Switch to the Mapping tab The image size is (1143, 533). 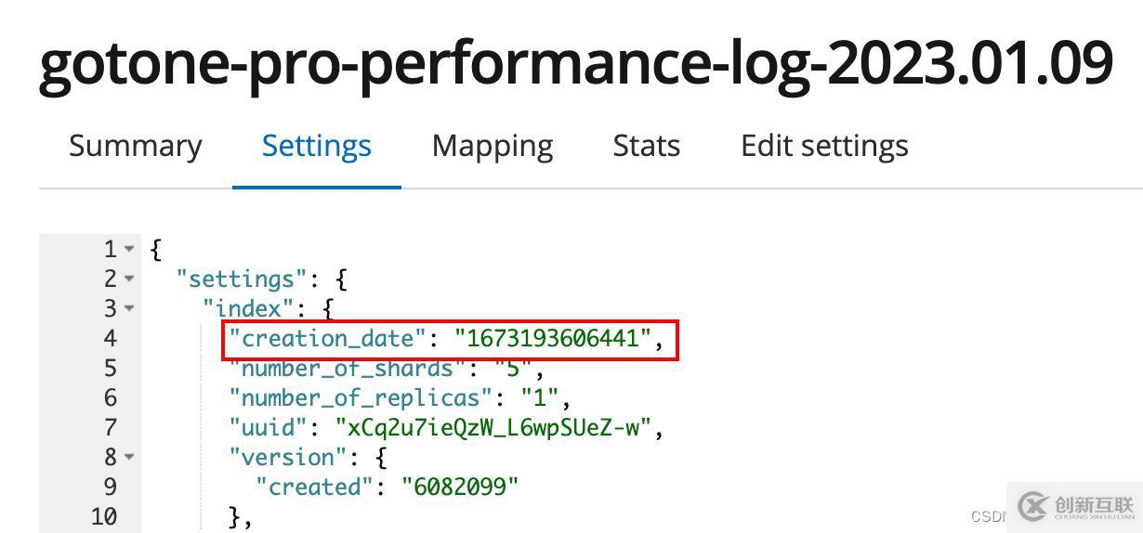point(493,146)
